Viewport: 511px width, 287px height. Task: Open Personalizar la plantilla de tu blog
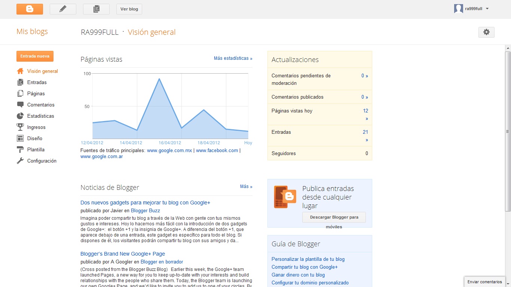pos(308,259)
